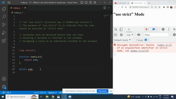This screenshot has height=99, width=176.
Task: Split the editor to the right
Action: click(105, 8)
